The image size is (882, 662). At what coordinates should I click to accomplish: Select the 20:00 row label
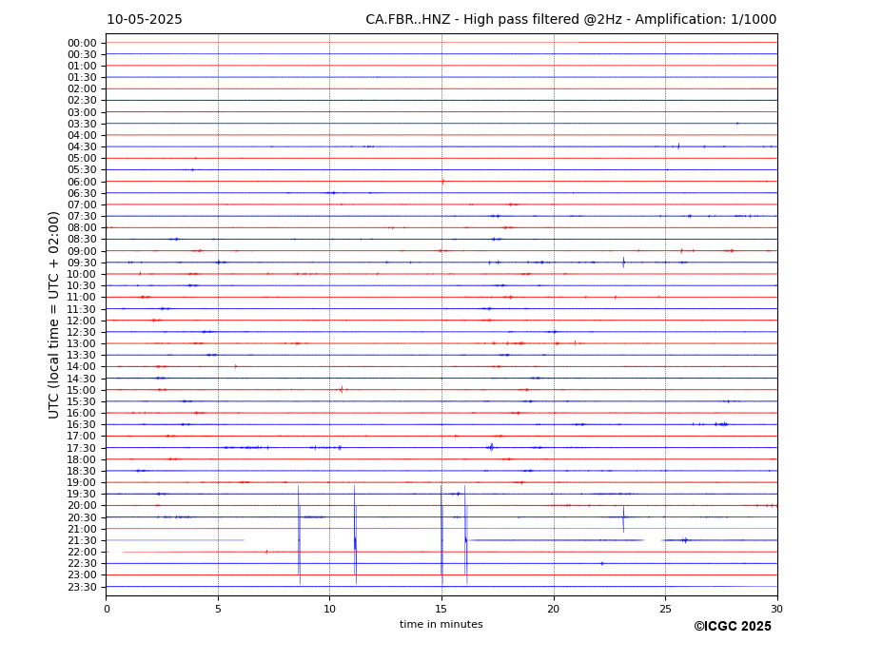point(82,506)
